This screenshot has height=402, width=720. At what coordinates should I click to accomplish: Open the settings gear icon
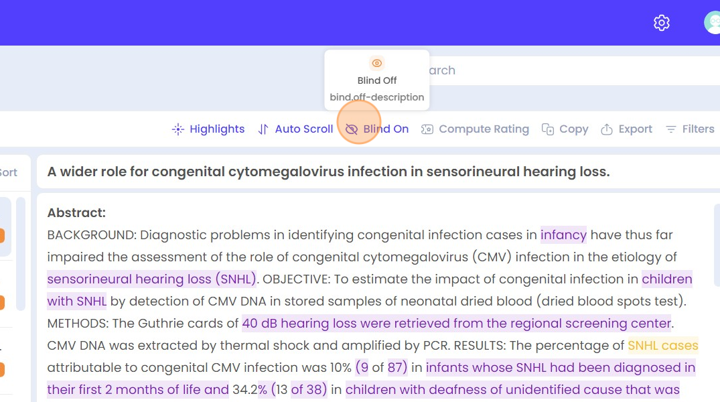click(x=661, y=23)
